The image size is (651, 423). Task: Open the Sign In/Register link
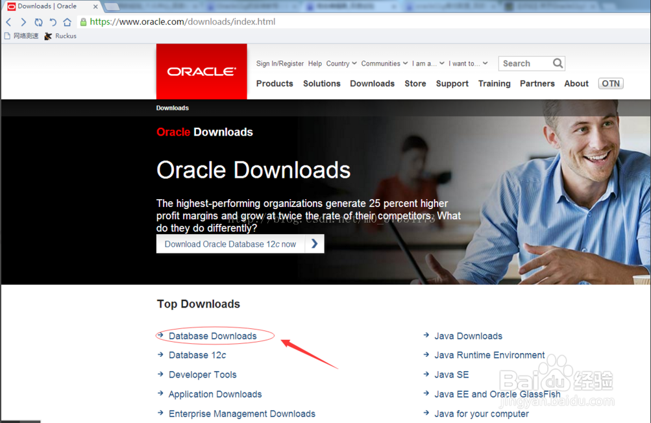(280, 64)
